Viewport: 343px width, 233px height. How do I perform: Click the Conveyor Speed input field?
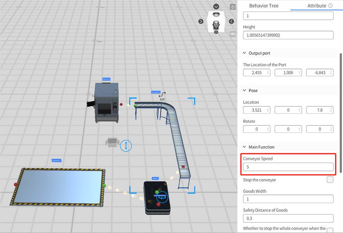(x=288, y=167)
